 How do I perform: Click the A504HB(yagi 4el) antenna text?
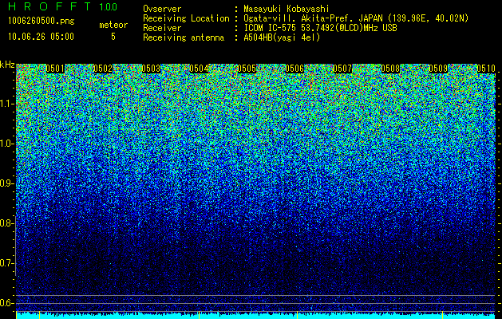click(x=282, y=37)
